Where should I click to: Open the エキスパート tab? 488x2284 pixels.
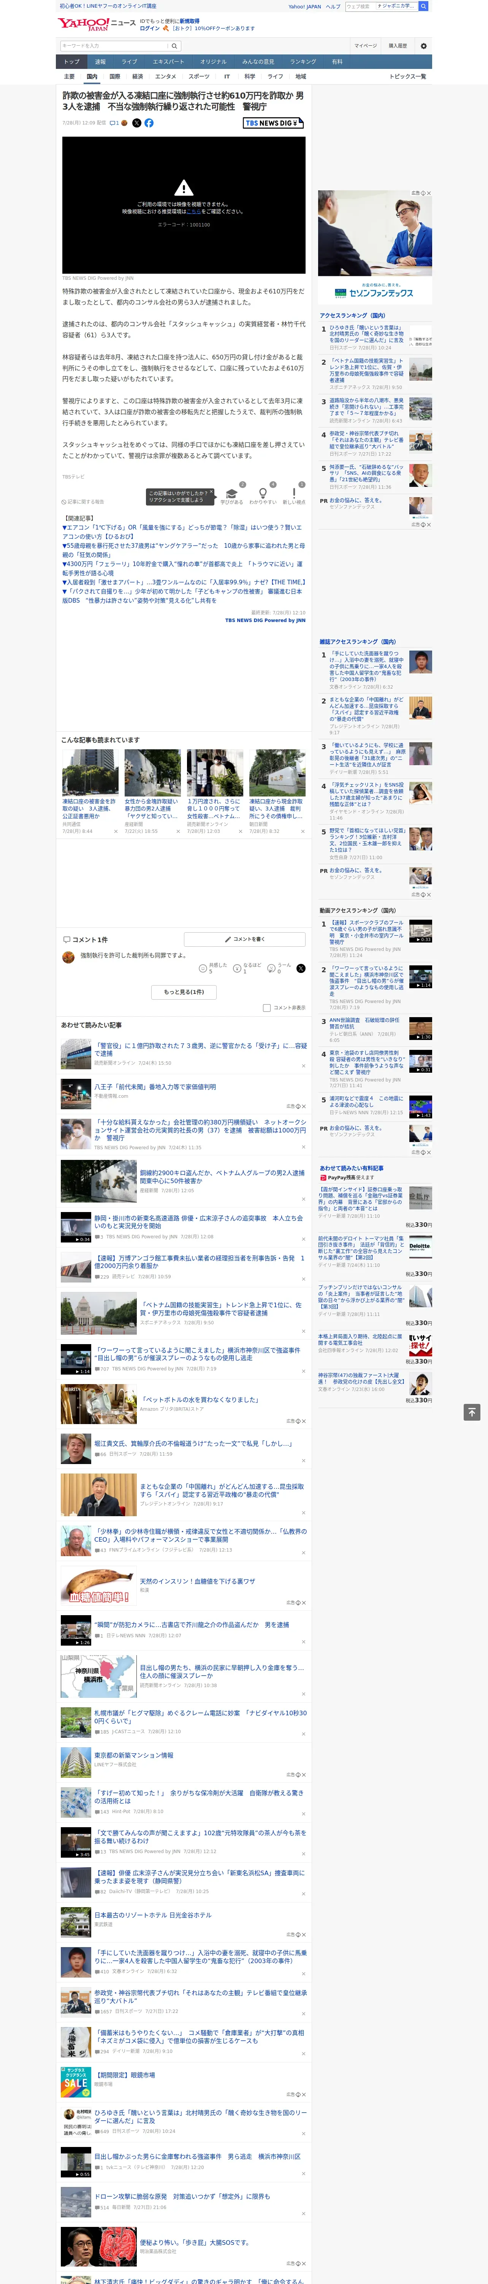click(168, 62)
